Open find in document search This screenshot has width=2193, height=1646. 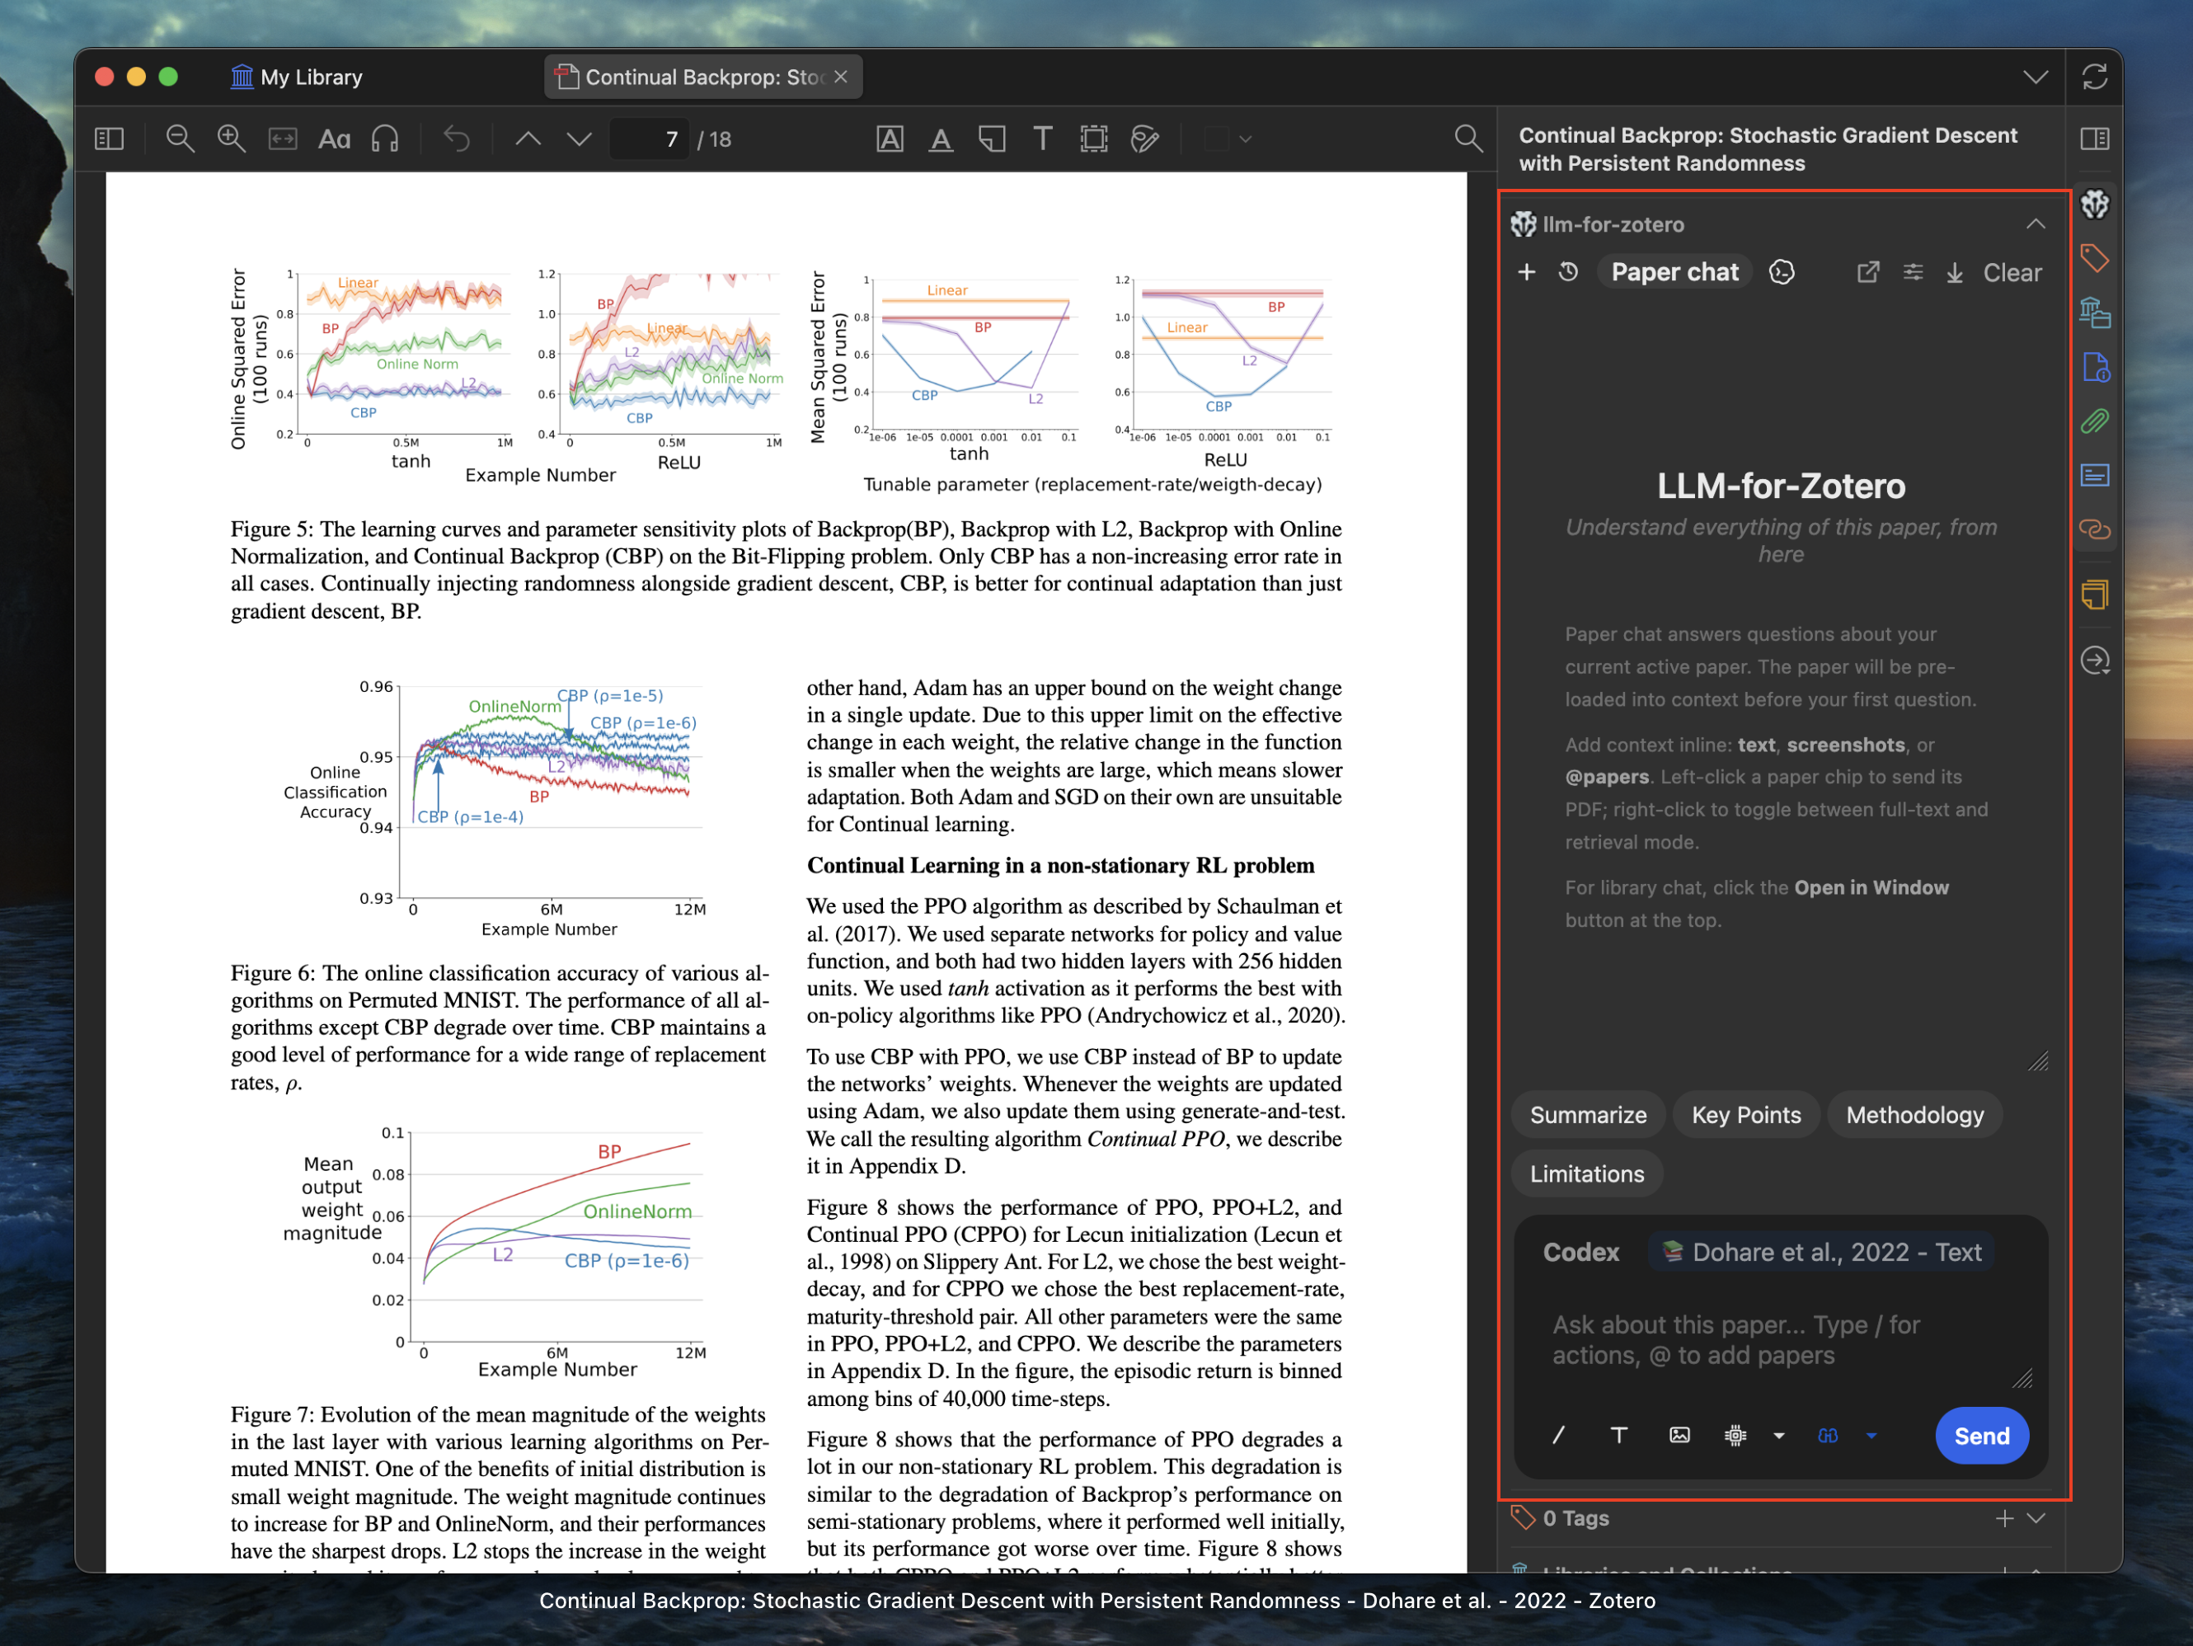point(1468,139)
